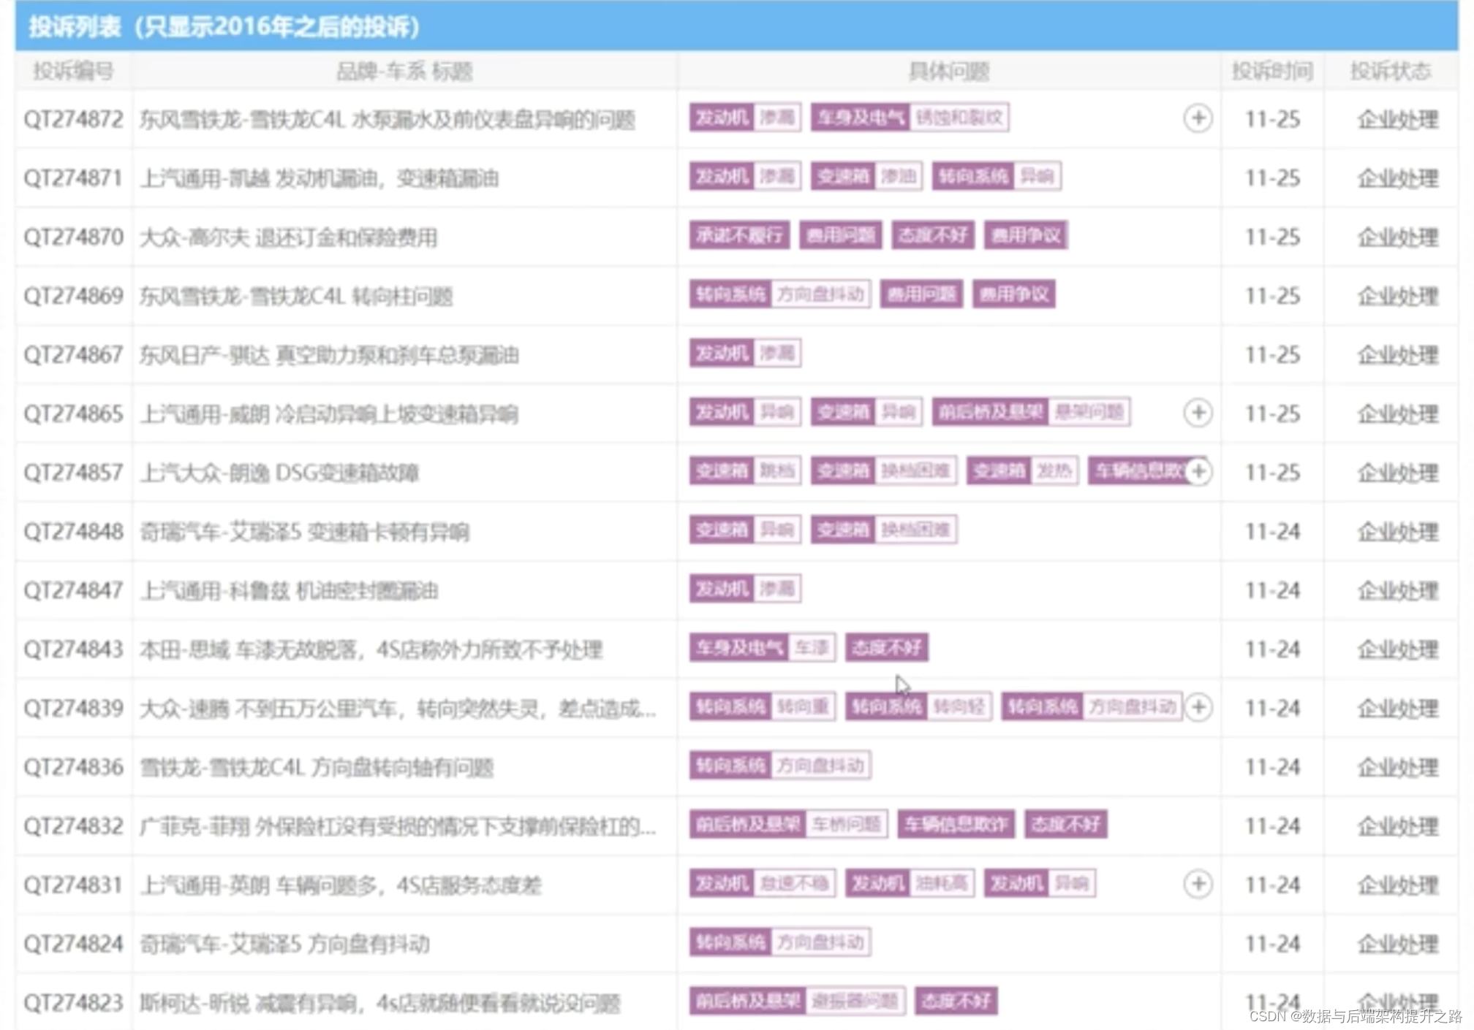Click 东风日产-骐达 真空助力泵 complaint title
Screen dimensions: 1474x1030
[329, 355]
